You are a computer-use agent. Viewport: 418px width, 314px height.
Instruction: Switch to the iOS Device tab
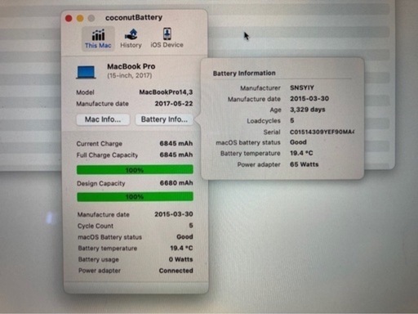(x=167, y=38)
